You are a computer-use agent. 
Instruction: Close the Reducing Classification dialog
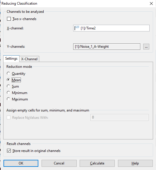pos(151,3)
